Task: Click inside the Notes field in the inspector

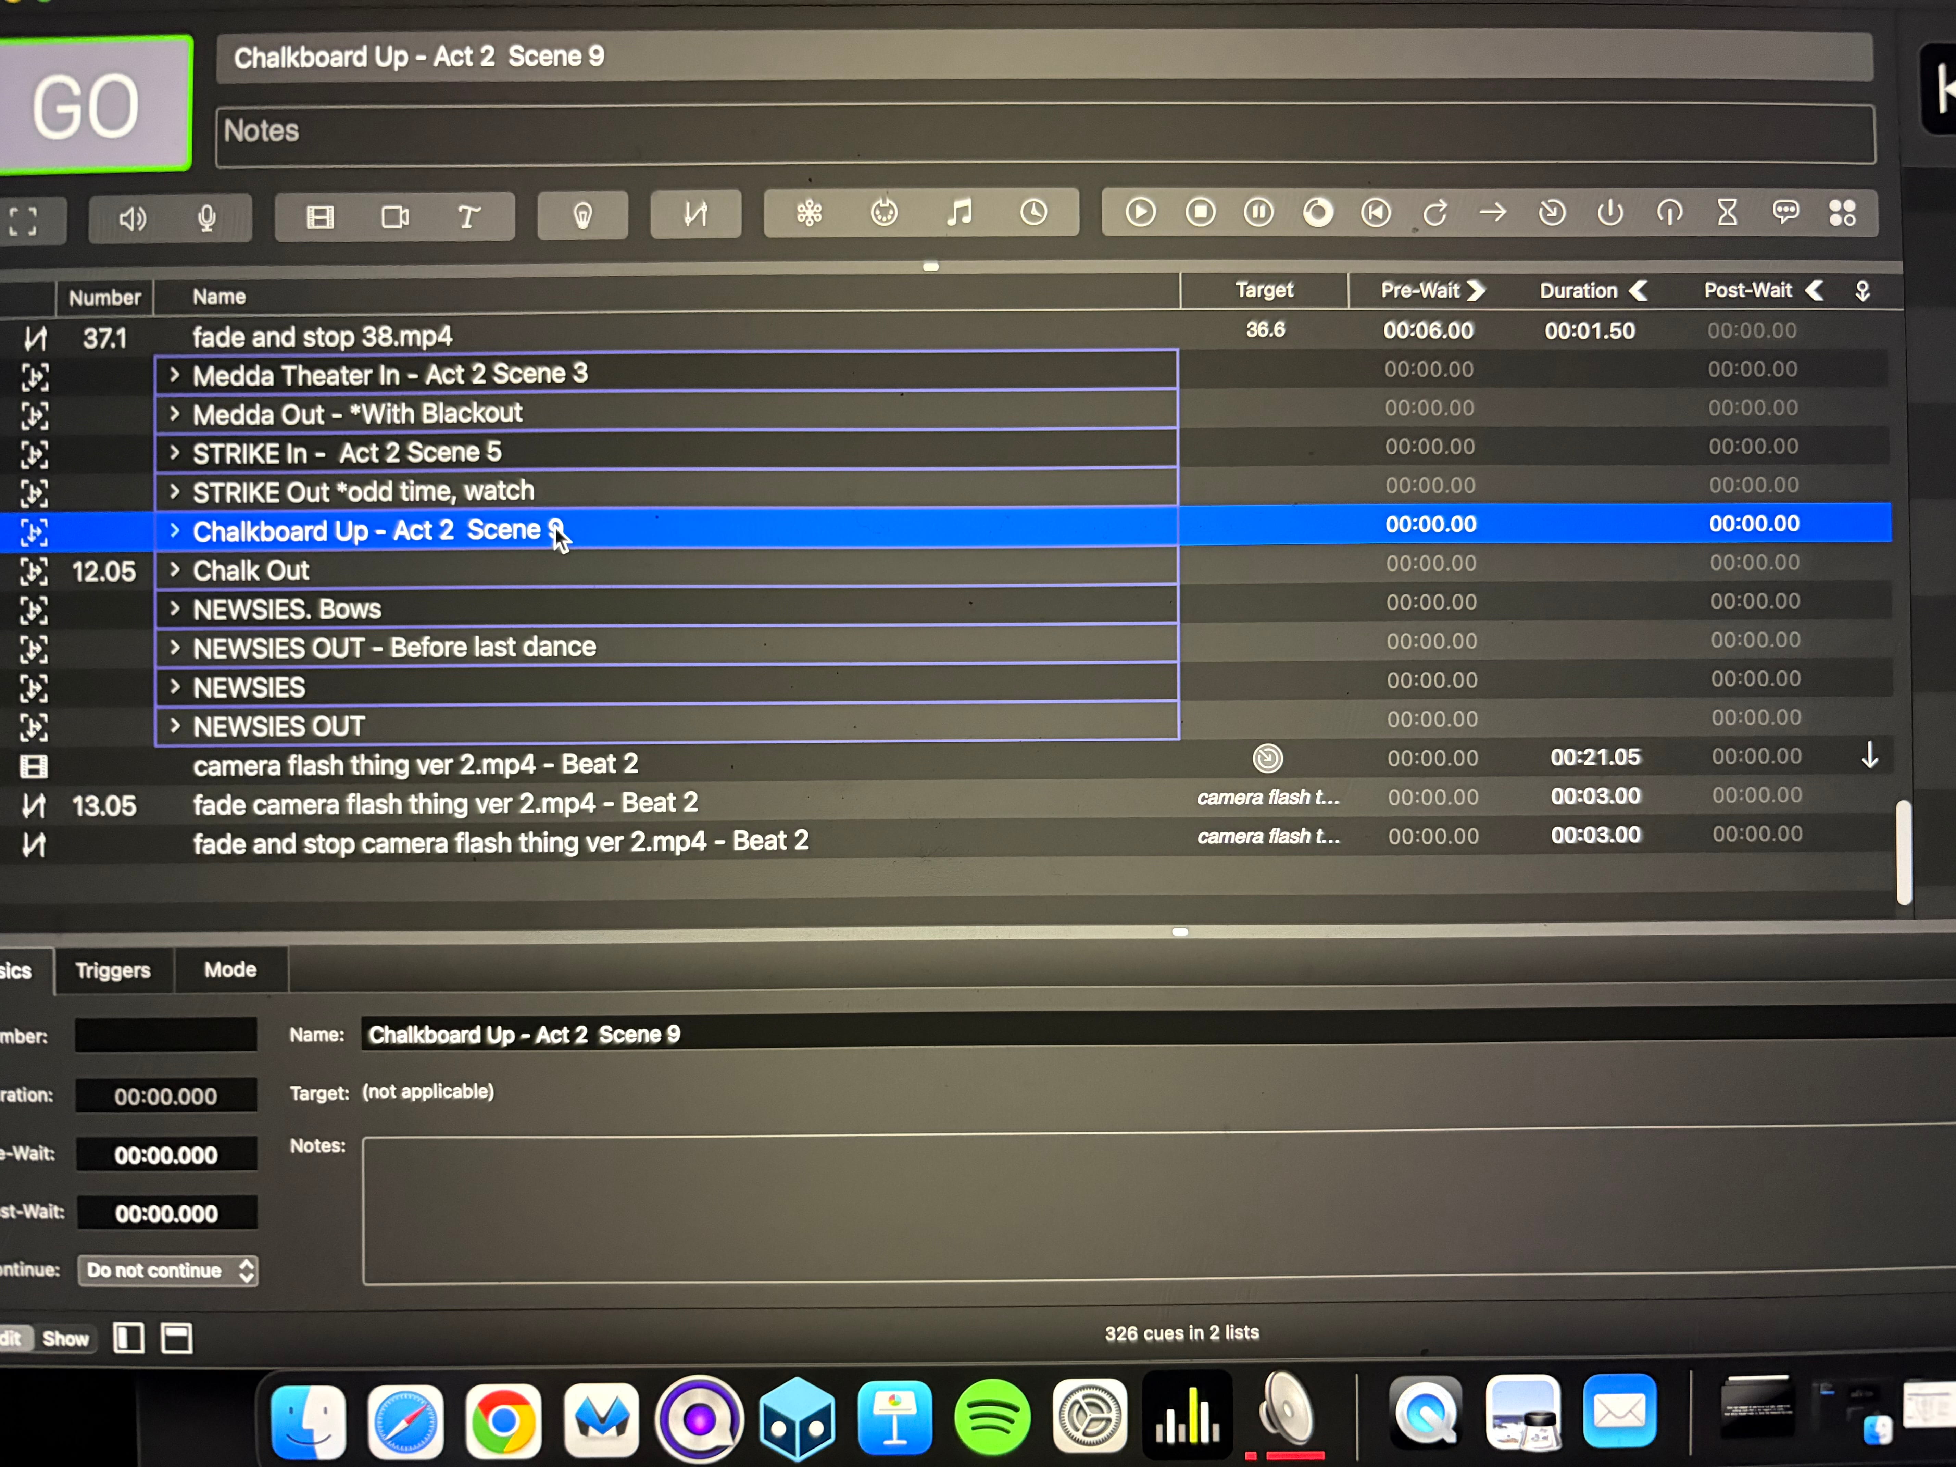Action: [x=973, y=1212]
